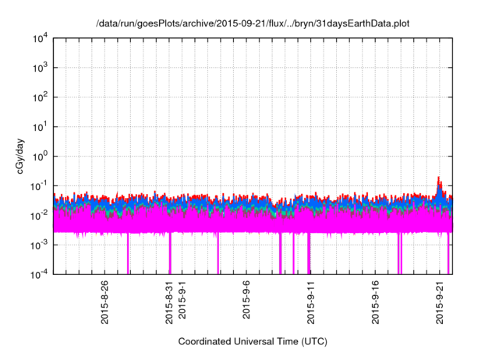This screenshot has width=499, height=349.
Task: Click the 2015-9-1 date label
Action: (x=182, y=300)
